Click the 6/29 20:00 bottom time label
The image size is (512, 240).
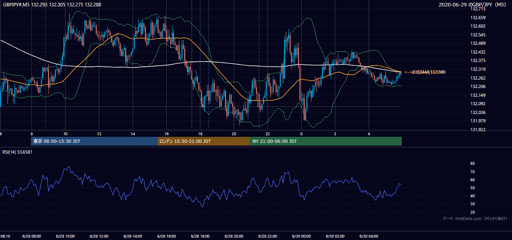(x=234, y=236)
